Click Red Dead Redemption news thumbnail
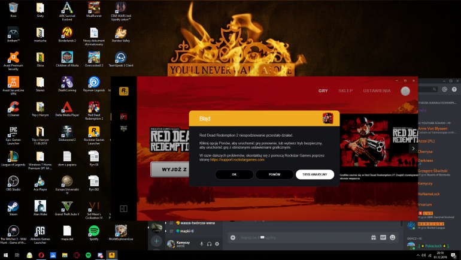The height and width of the screenshot is (260, 461). 378,143
